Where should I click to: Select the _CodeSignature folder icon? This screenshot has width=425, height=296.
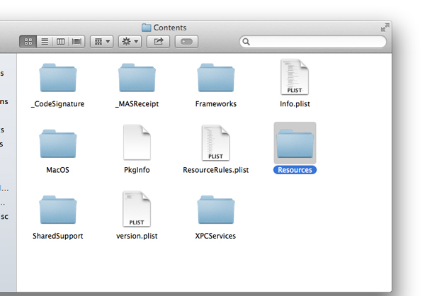[x=58, y=77]
